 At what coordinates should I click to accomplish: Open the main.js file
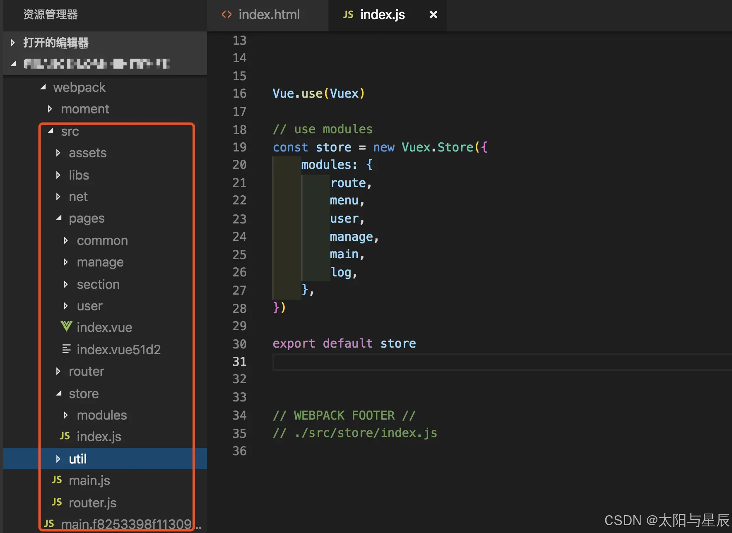(x=89, y=480)
